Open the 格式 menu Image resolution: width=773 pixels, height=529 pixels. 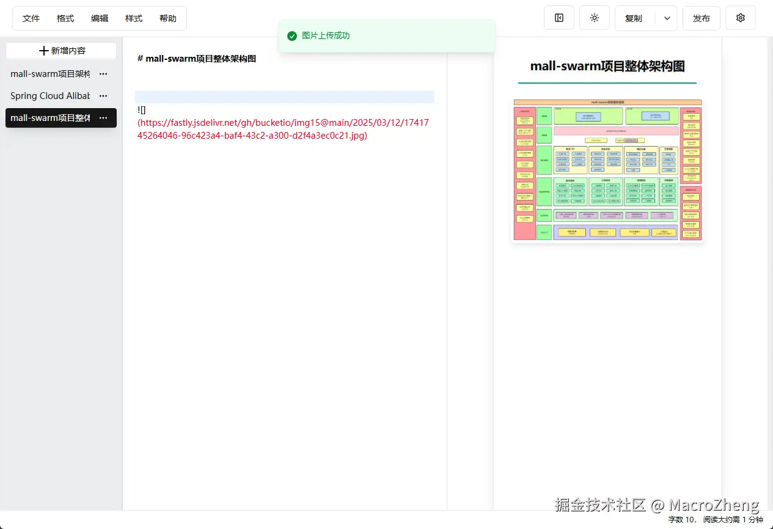pyautogui.click(x=65, y=18)
